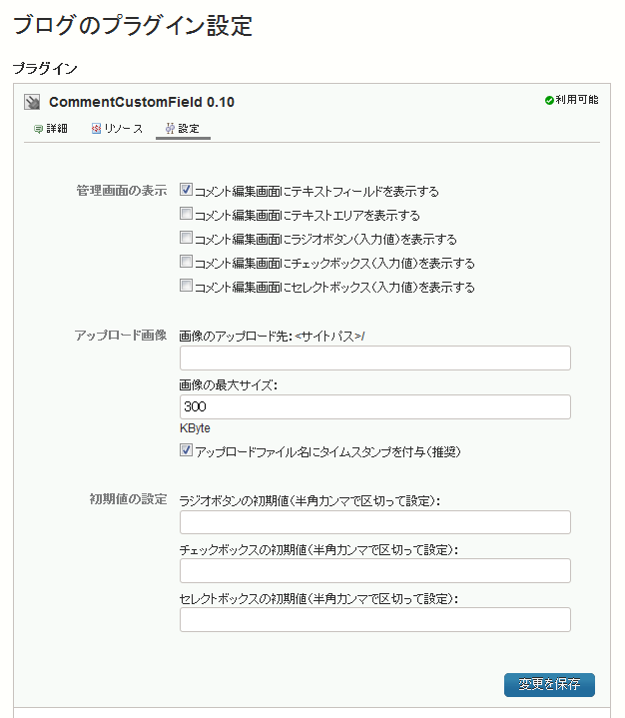The width and height of the screenshot is (625, 718).
Task: Toggle the タイムスタンプを付与(推奨) checkbox
Action: pos(186,449)
